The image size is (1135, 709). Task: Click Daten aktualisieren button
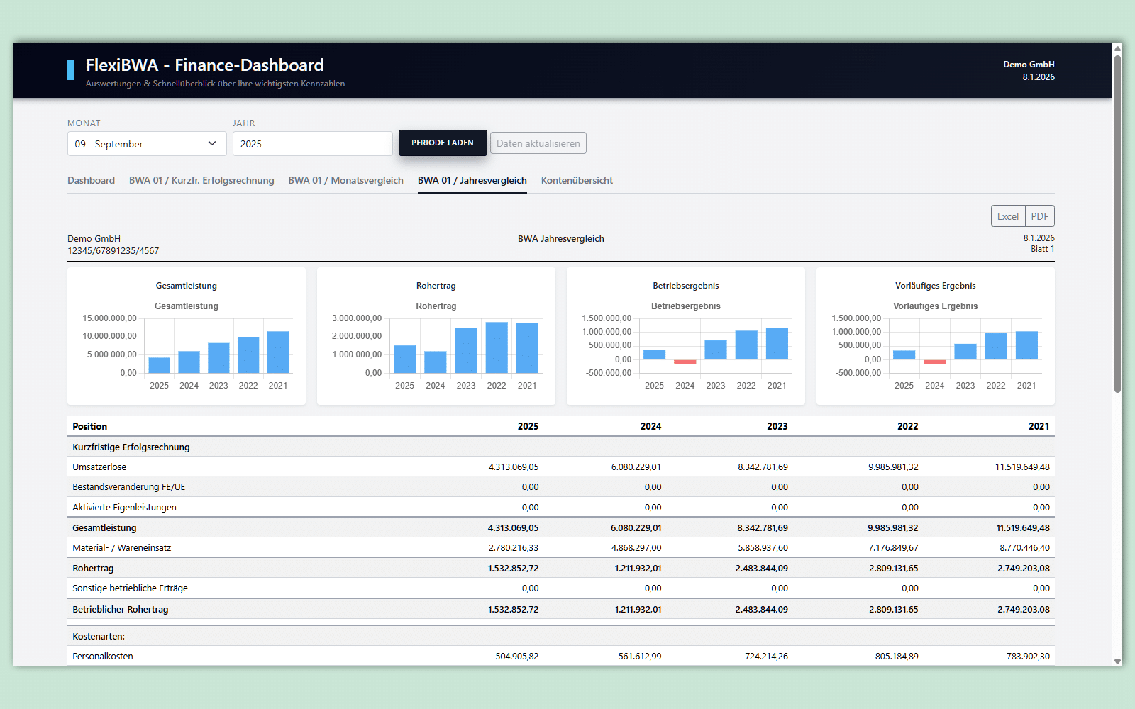[x=538, y=143]
